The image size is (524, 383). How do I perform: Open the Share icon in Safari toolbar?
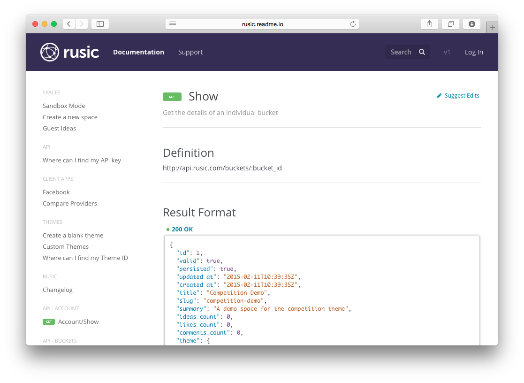429,24
